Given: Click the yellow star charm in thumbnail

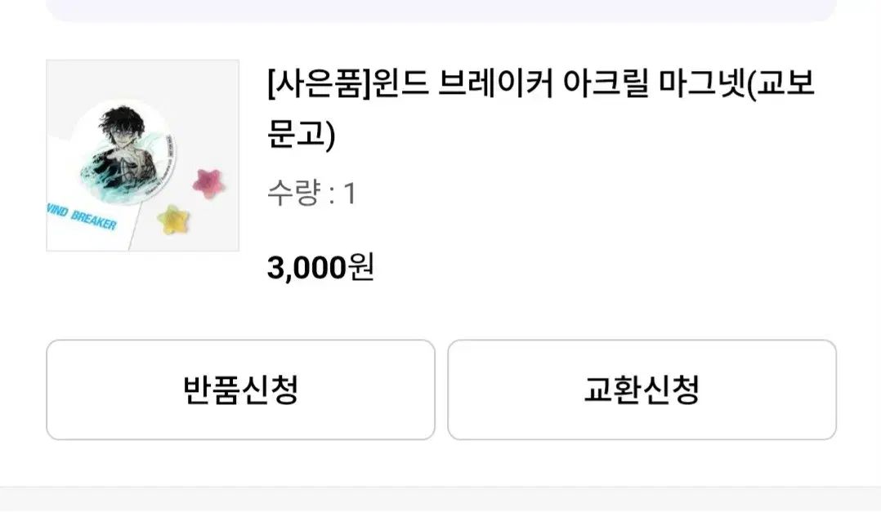Looking at the screenshot, I should point(172,216).
